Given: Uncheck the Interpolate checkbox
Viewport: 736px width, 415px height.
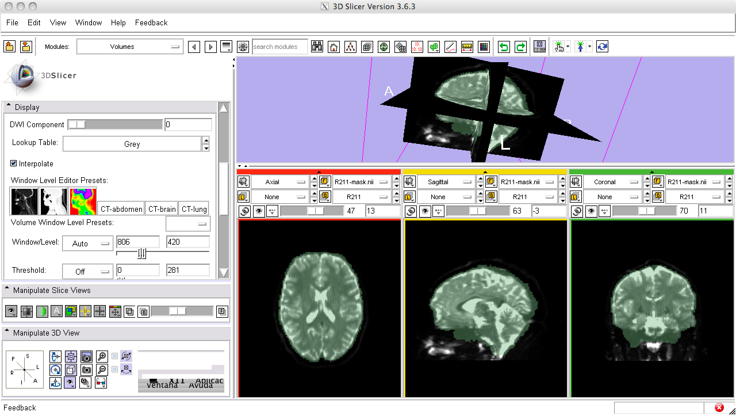Looking at the screenshot, I should point(14,163).
